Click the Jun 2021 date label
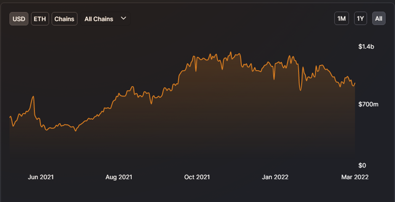The width and height of the screenshot is (395, 202). 40,177
